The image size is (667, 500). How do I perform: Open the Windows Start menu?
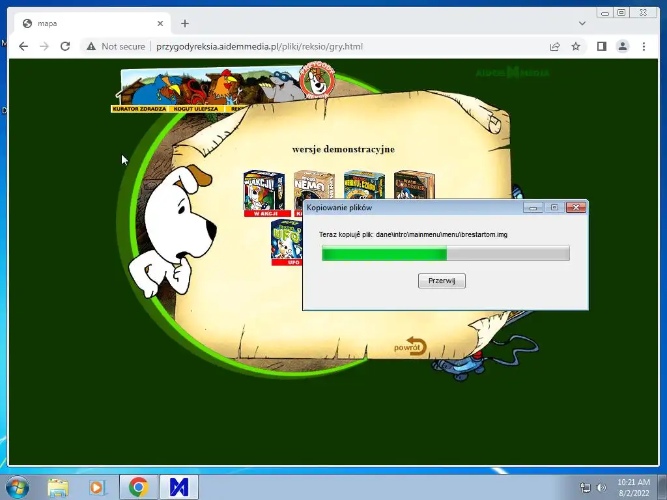(x=18, y=487)
